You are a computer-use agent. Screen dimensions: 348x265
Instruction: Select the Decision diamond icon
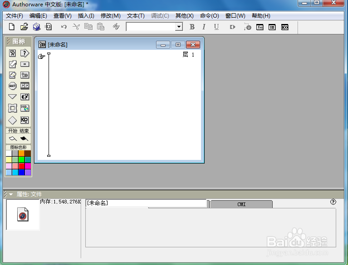tap(12, 120)
